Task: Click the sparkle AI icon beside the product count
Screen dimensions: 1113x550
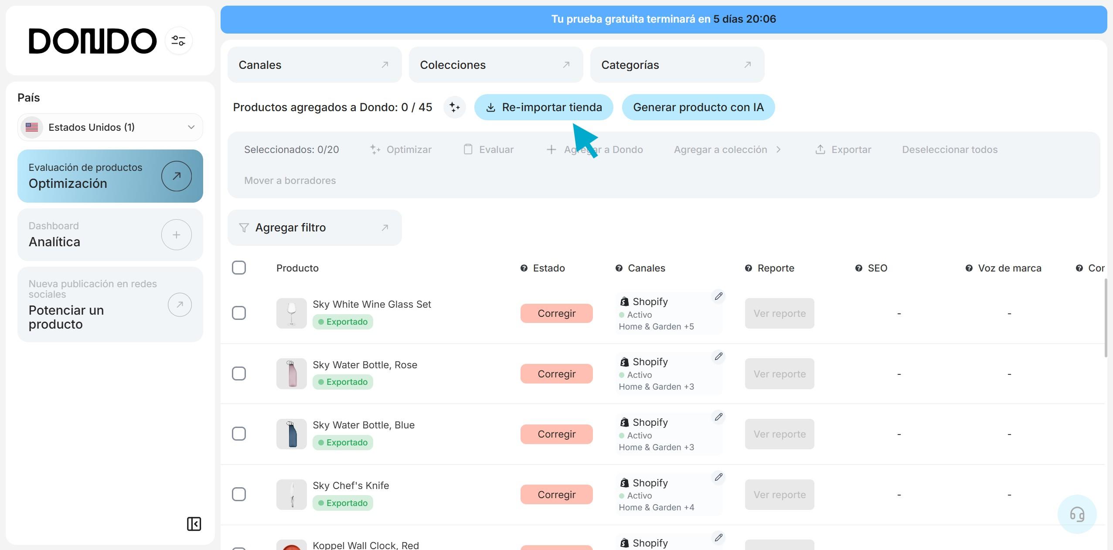Action: [x=454, y=107]
